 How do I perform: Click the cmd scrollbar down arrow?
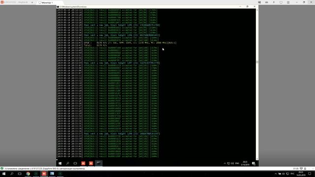coord(257,159)
